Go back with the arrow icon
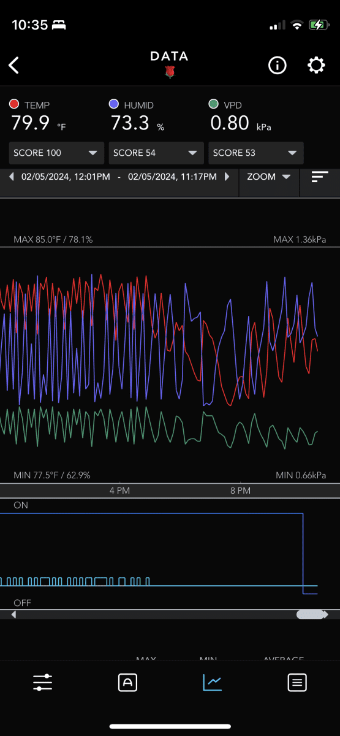The image size is (340, 736). [x=14, y=65]
